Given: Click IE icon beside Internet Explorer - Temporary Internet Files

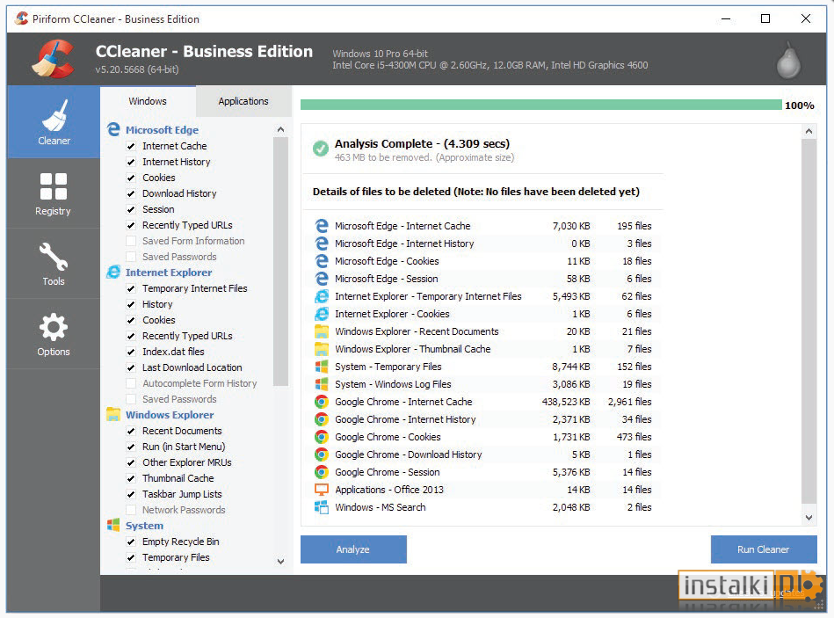Looking at the screenshot, I should click(322, 295).
